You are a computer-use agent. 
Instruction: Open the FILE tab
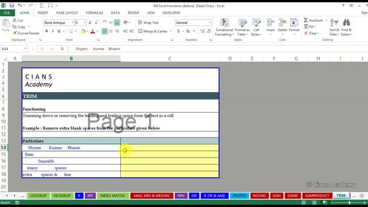point(7,13)
